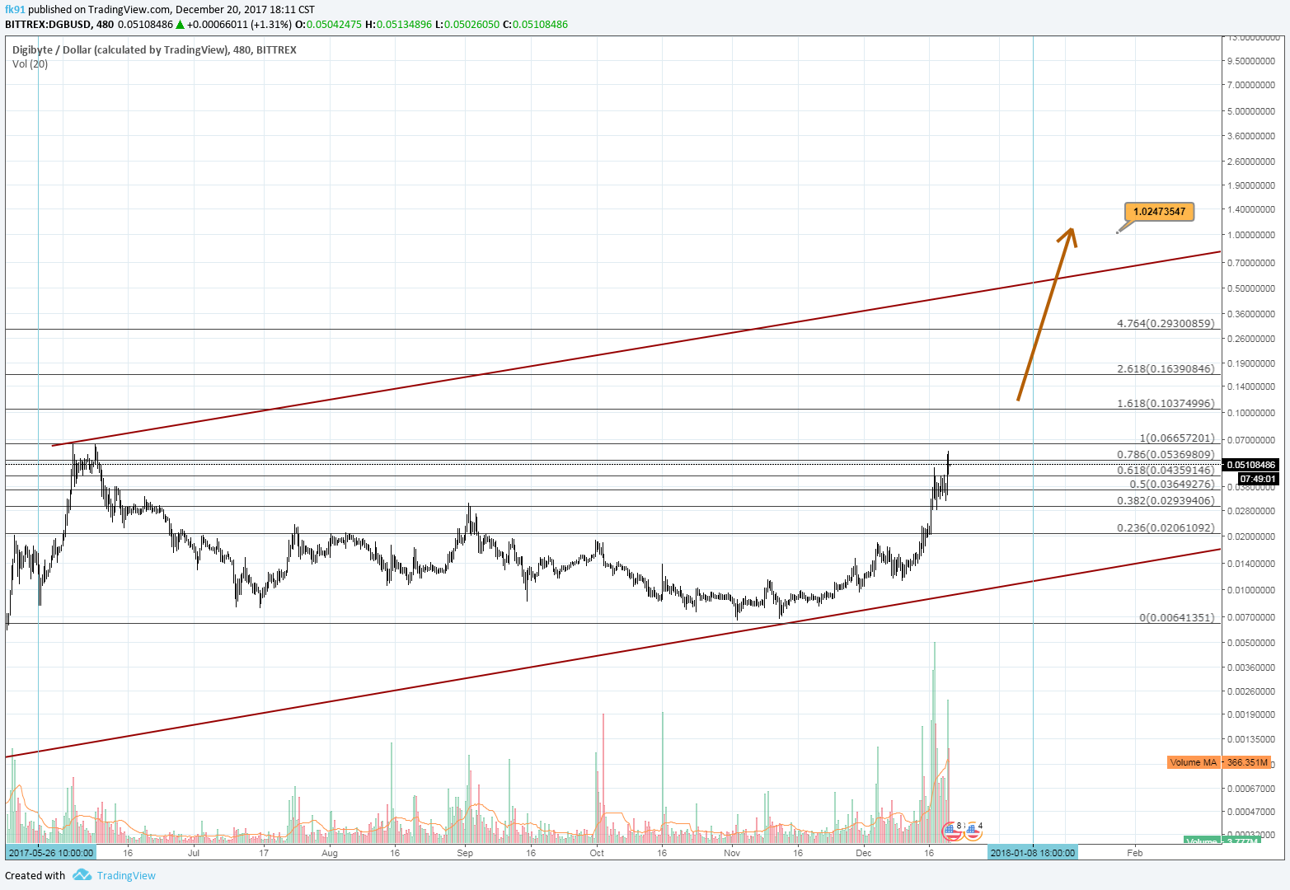Open the fk91 author profile link
This screenshot has height=890, width=1290.
[x=15, y=10]
